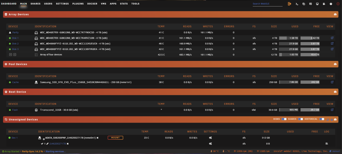The image size is (342, 154).
Task: Open Pool Devices section dashboard icon
Action: click(x=335, y=64)
